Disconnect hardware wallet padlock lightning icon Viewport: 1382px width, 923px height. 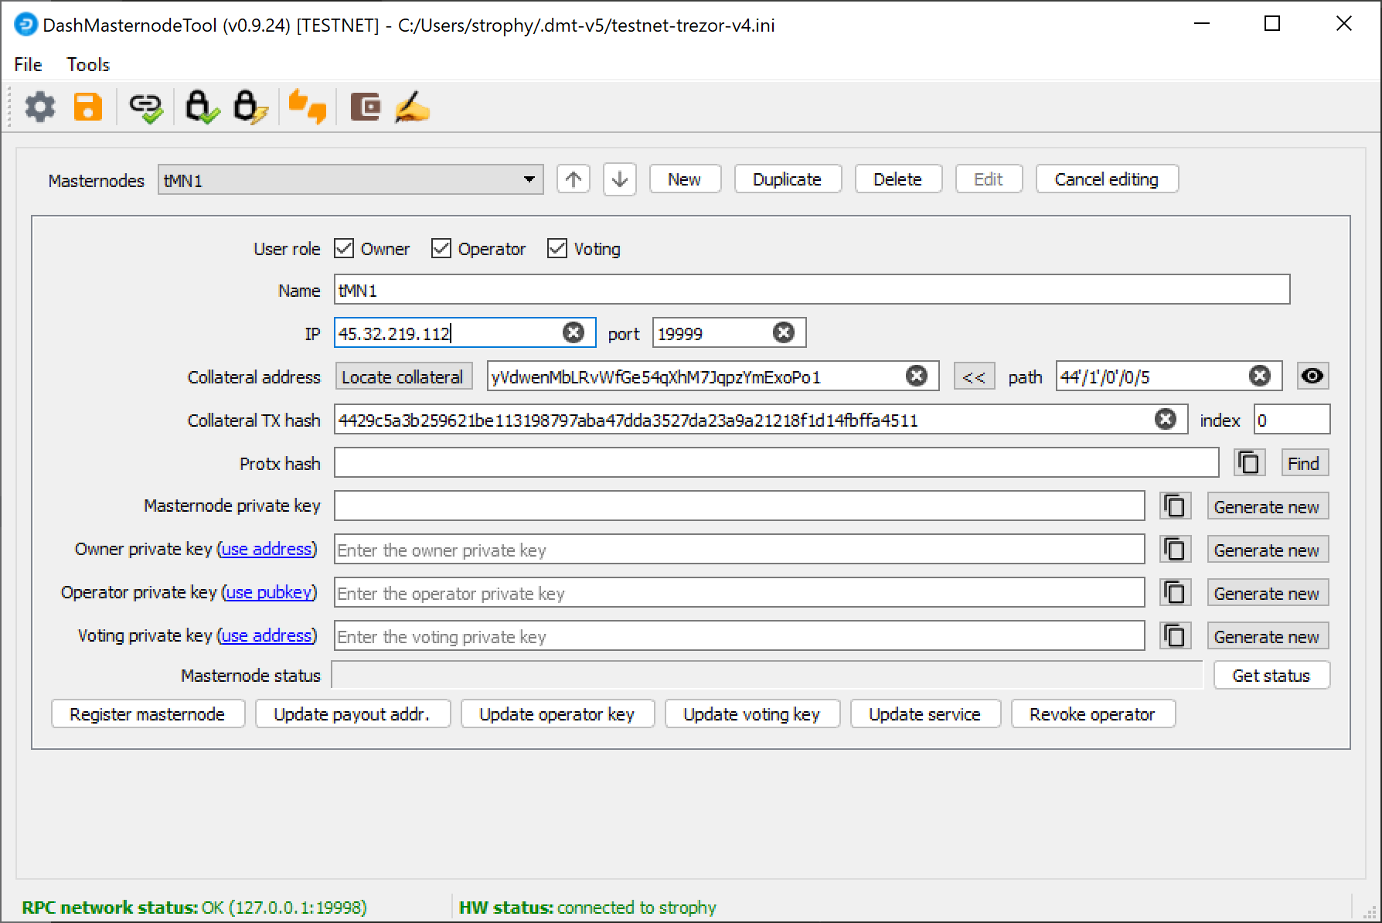click(x=250, y=107)
